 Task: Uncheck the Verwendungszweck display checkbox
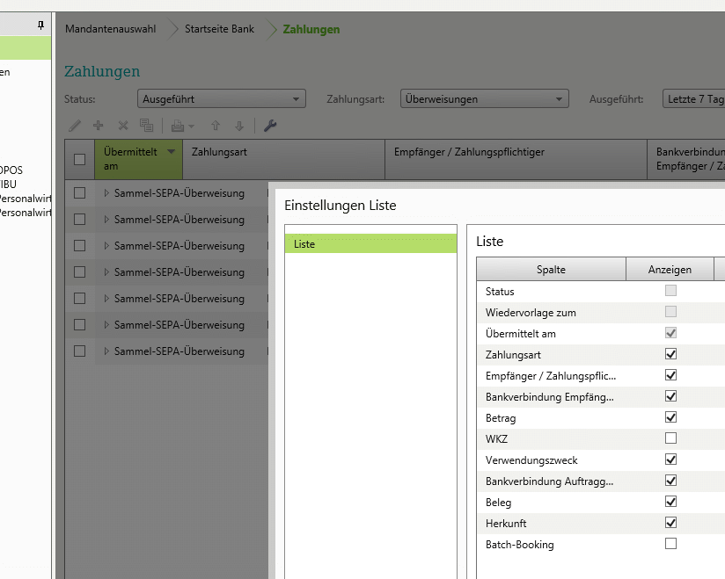671,460
